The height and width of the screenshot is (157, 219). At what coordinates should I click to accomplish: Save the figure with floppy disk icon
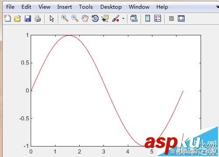[28, 19]
